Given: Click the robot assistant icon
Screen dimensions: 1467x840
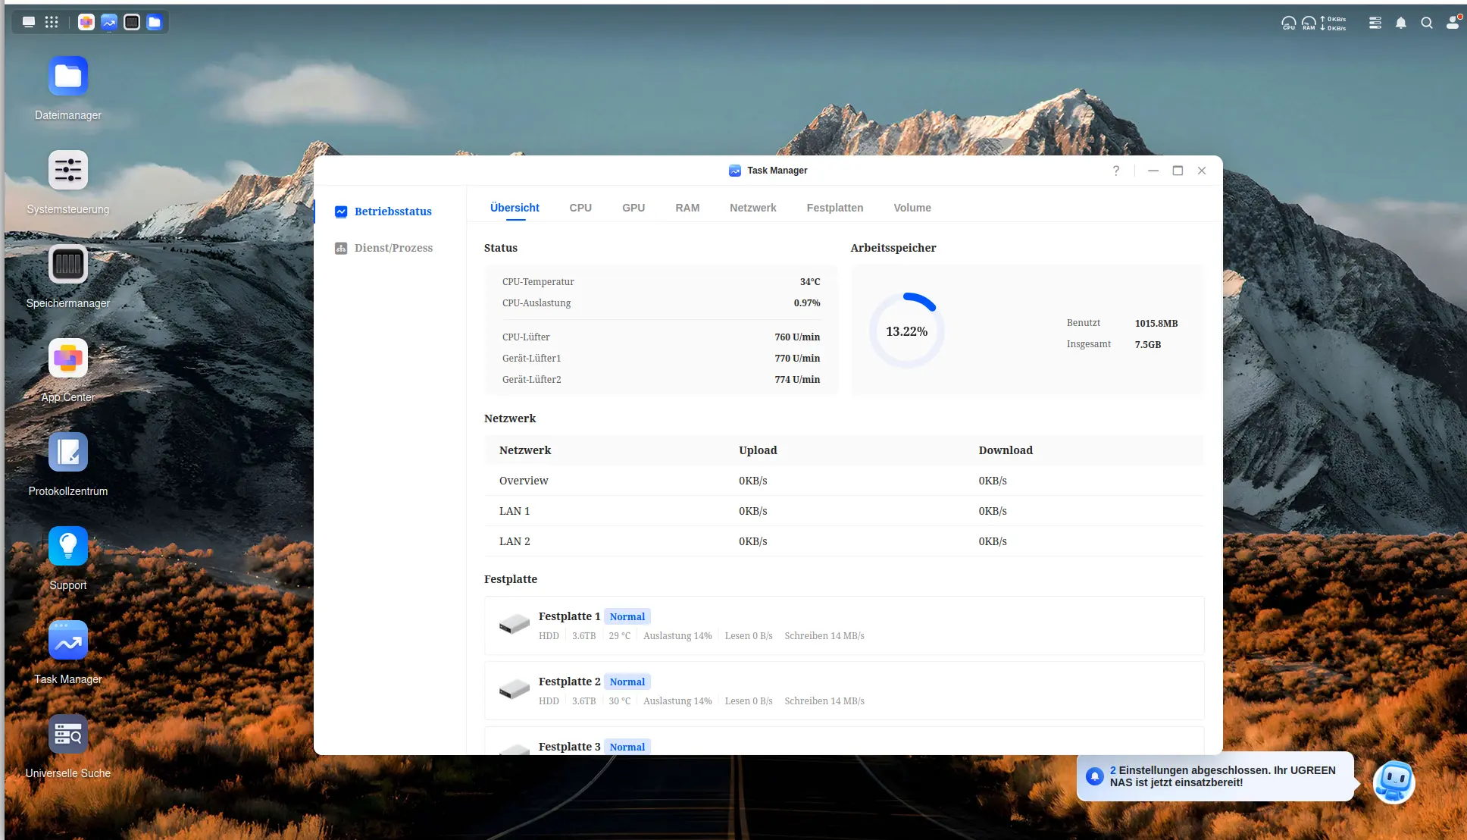Looking at the screenshot, I should point(1394,781).
